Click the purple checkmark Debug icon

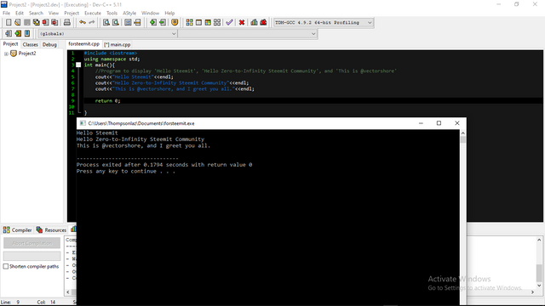229,23
